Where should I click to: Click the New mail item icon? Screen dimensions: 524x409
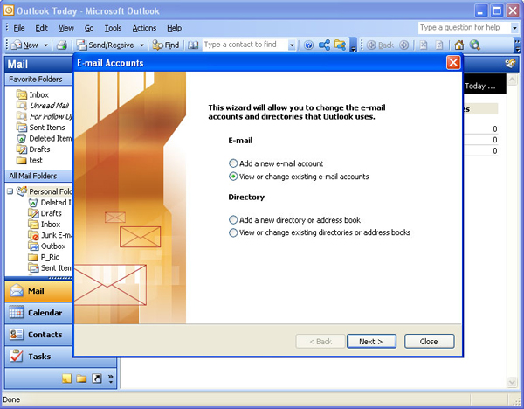tap(17, 45)
